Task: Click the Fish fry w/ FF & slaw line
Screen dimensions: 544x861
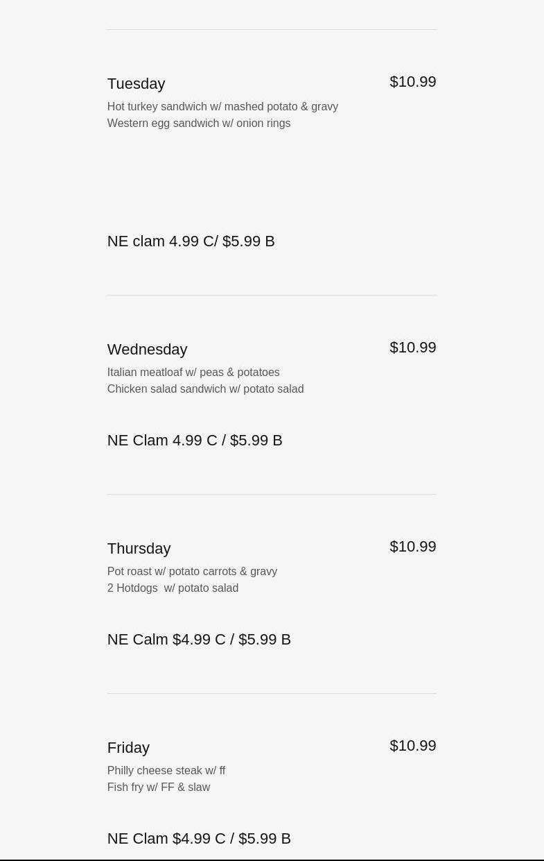Action: 159,787
